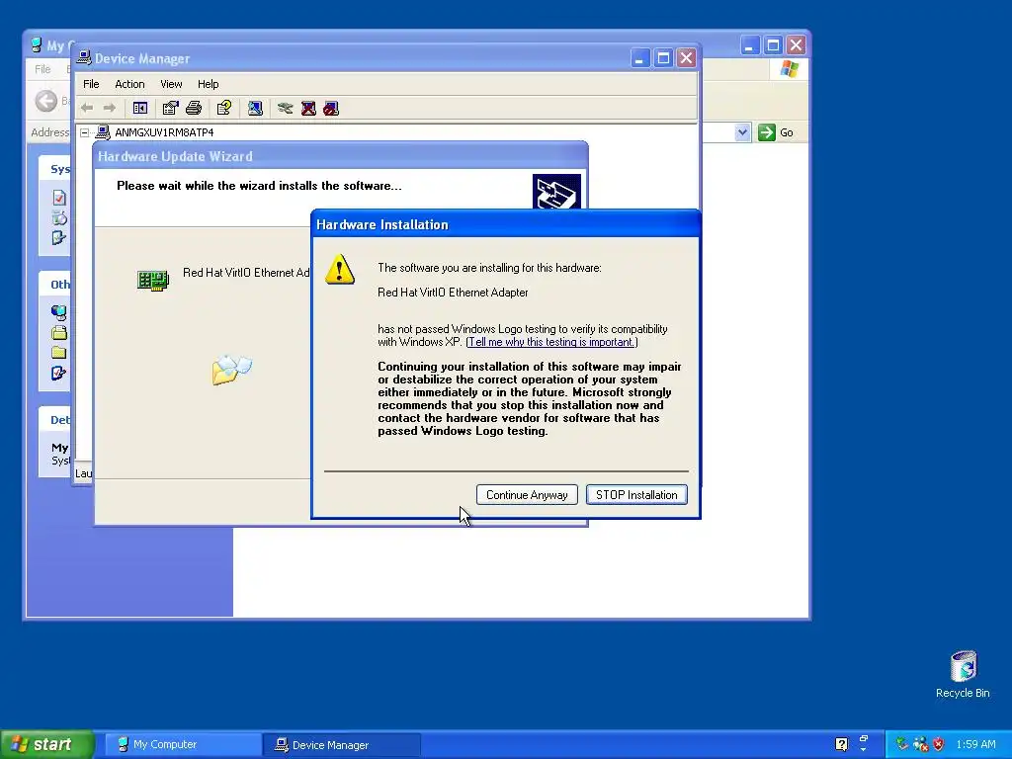1012x759 pixels.
Task: Open the Help menu in Device Manager
Action: [208, 84]
